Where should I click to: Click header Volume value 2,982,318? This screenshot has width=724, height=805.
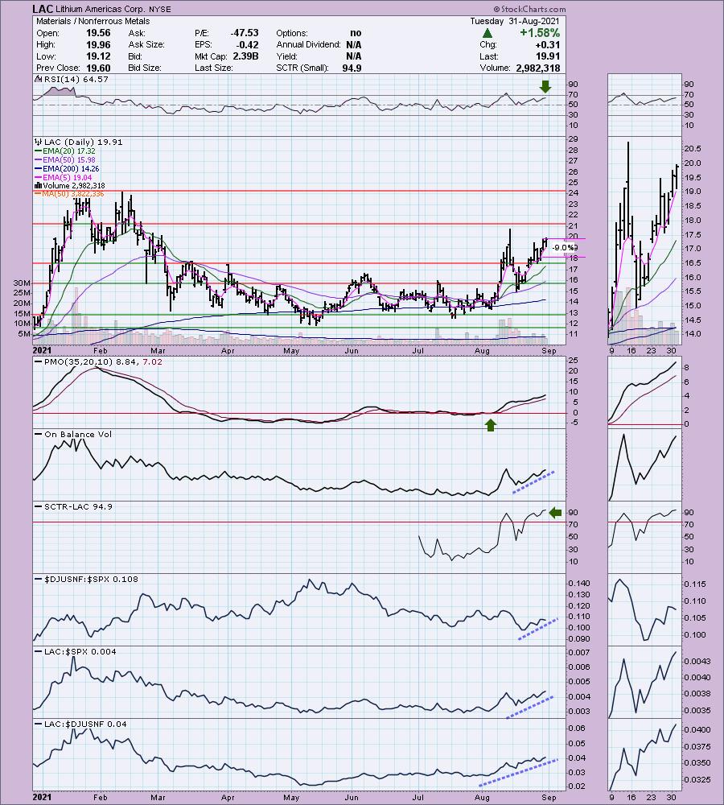coord(537,68)
